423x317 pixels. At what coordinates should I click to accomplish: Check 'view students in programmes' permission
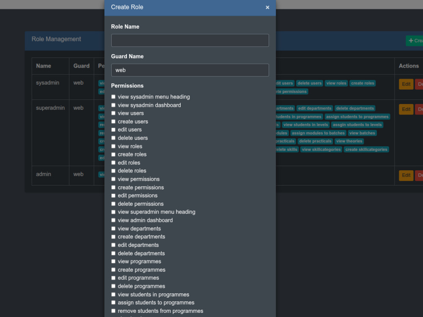point(113,295)
